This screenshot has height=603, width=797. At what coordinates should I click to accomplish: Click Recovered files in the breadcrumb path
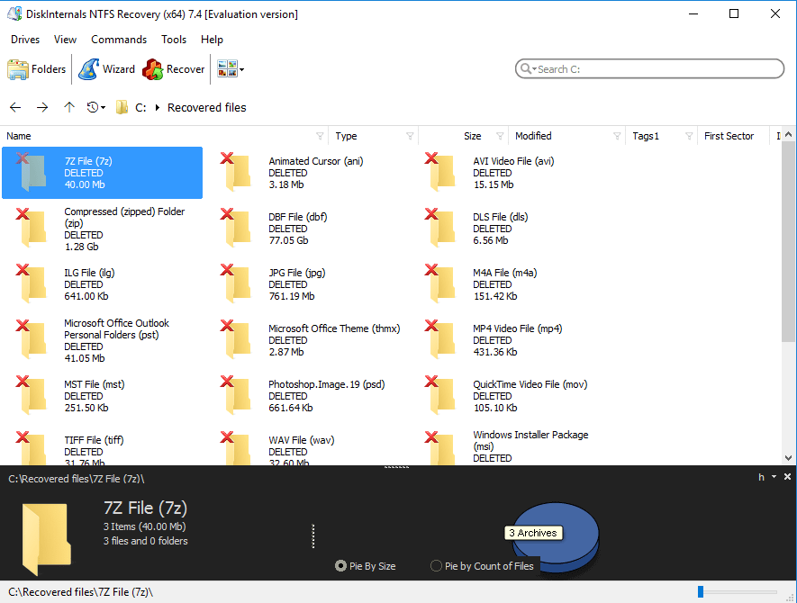[206, 107]
